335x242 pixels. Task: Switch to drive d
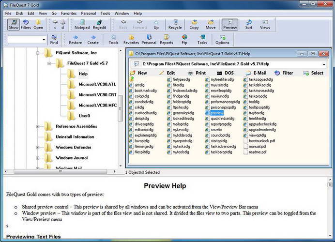point(62,24)
